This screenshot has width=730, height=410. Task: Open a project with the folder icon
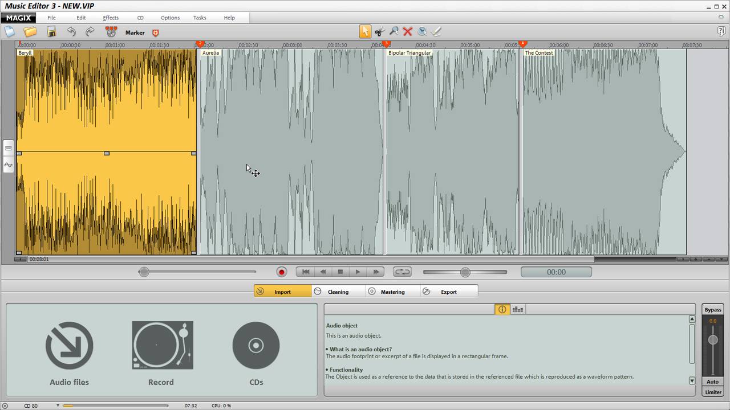30,32
